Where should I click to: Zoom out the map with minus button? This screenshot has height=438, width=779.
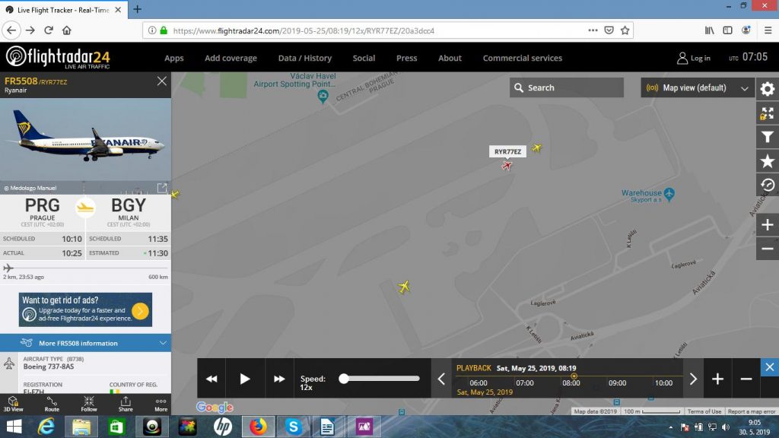point(768,249)
